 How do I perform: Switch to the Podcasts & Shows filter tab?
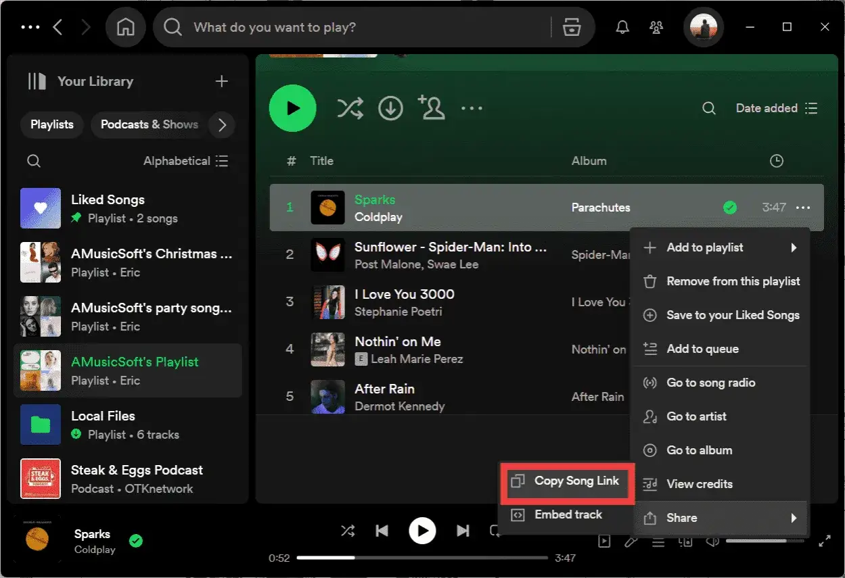click(x=148, y=124)
